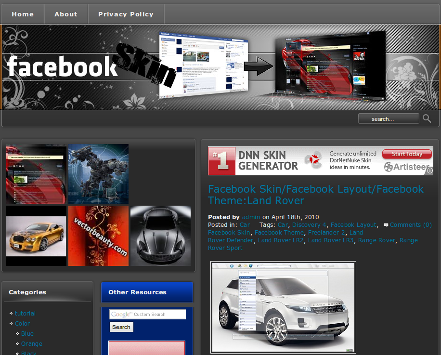Image resolution: width=441 pixels, height=355 pixels.
Task: Open the Home menu item
Action: 23,14
